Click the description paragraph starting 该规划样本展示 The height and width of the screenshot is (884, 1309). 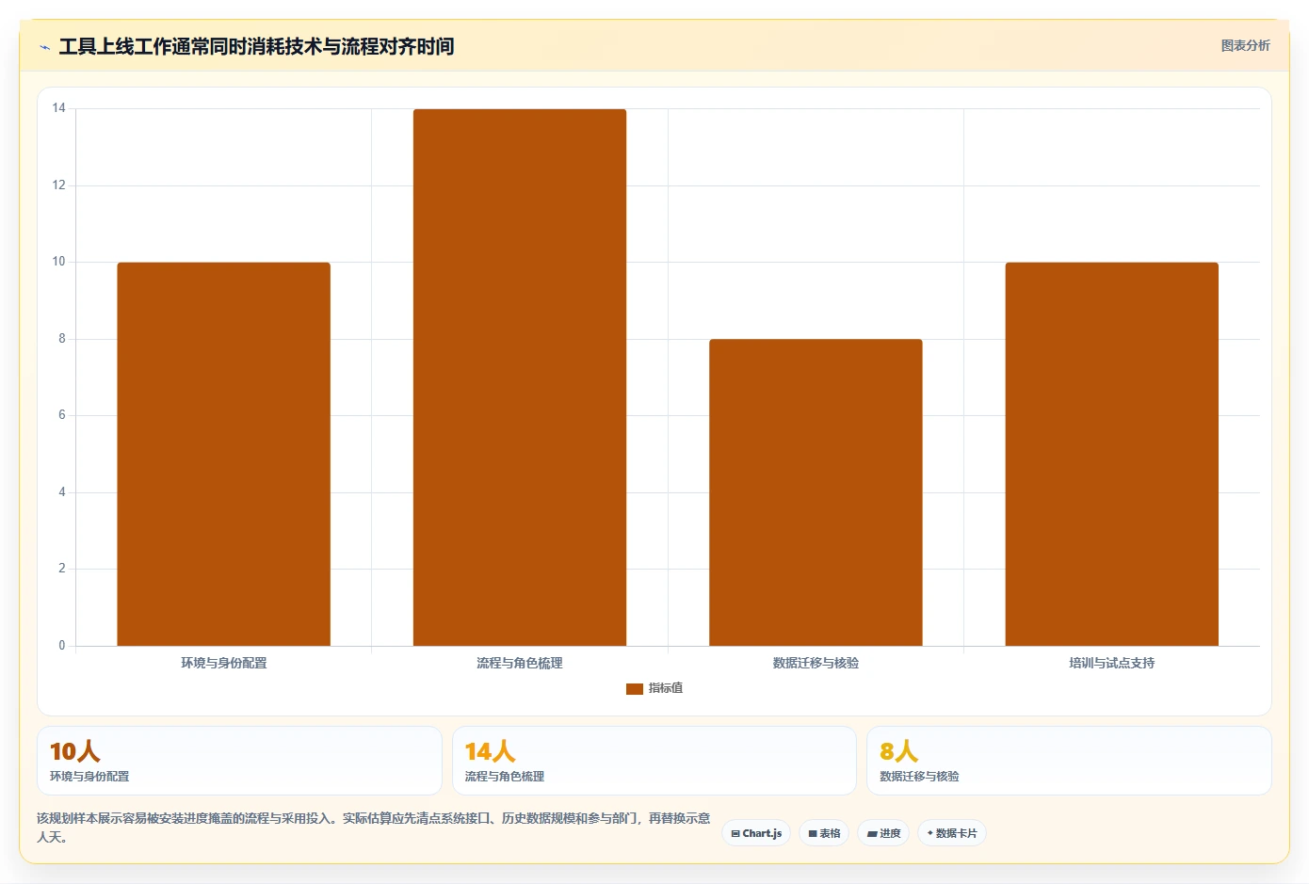(374, 828)
